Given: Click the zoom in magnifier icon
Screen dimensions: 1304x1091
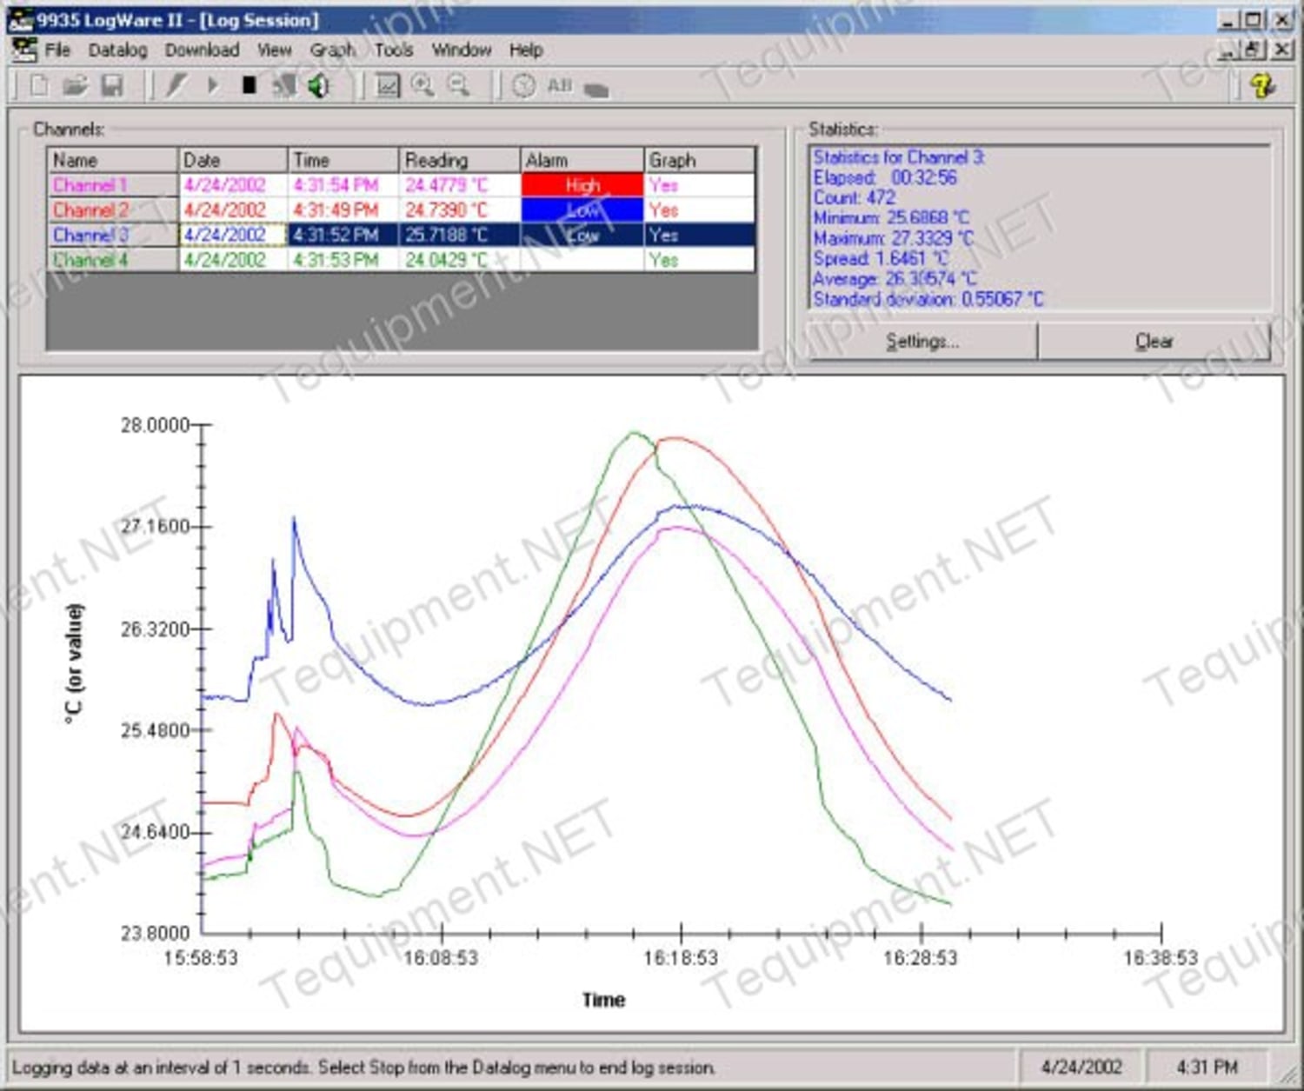Looking at the screenshot, I should coord(422,85).
